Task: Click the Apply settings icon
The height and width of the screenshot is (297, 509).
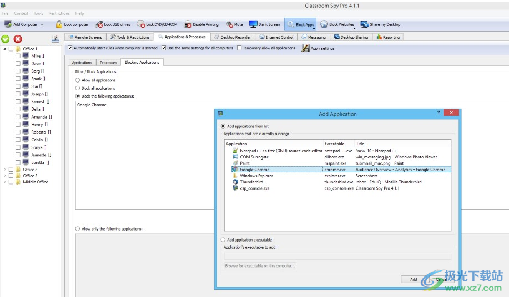Action: coord(305,48)
